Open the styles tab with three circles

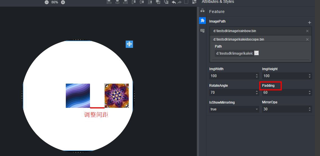(x=202, y=10)
